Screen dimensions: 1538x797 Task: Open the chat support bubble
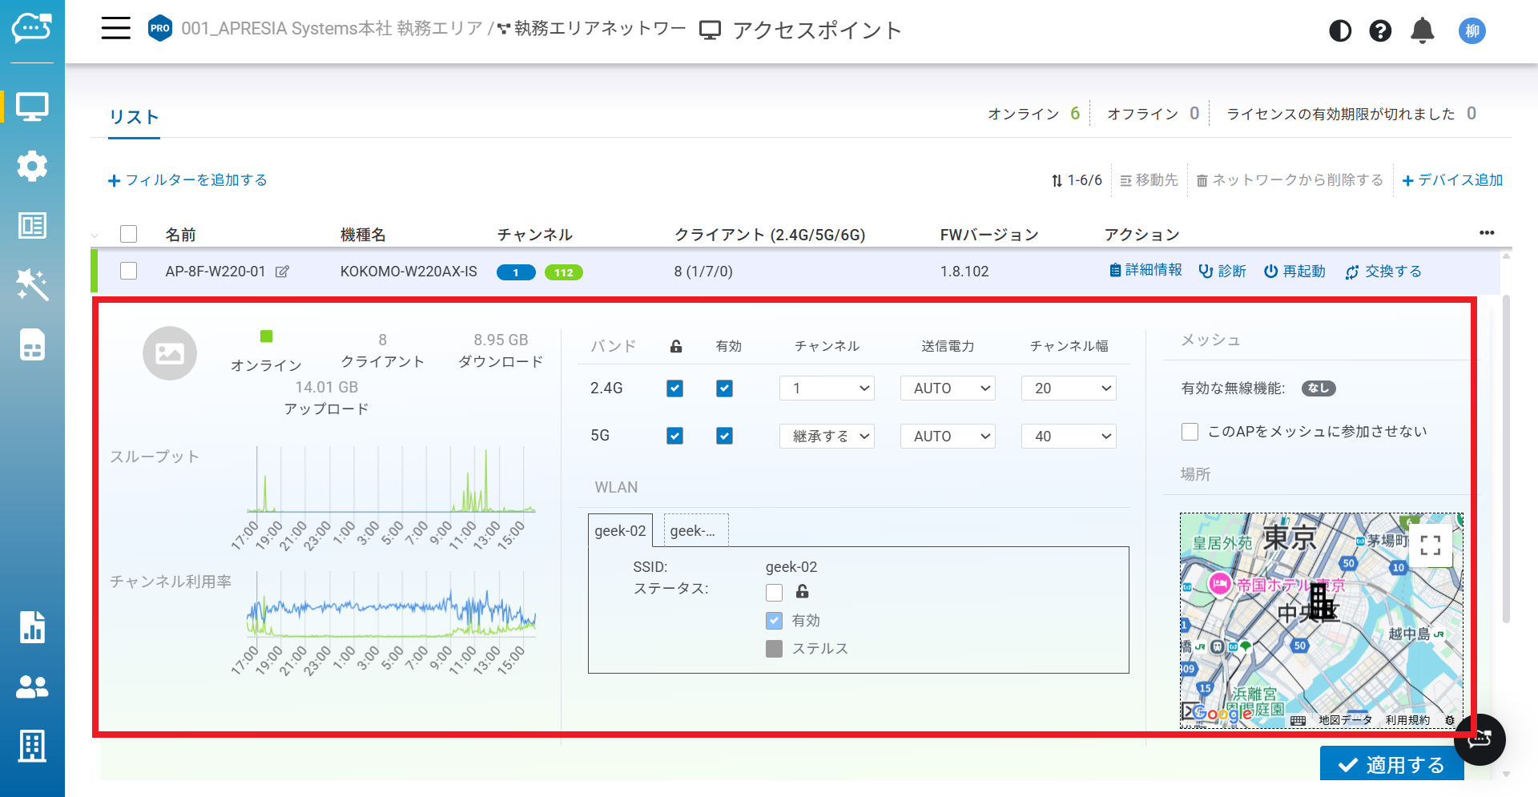1480,739
